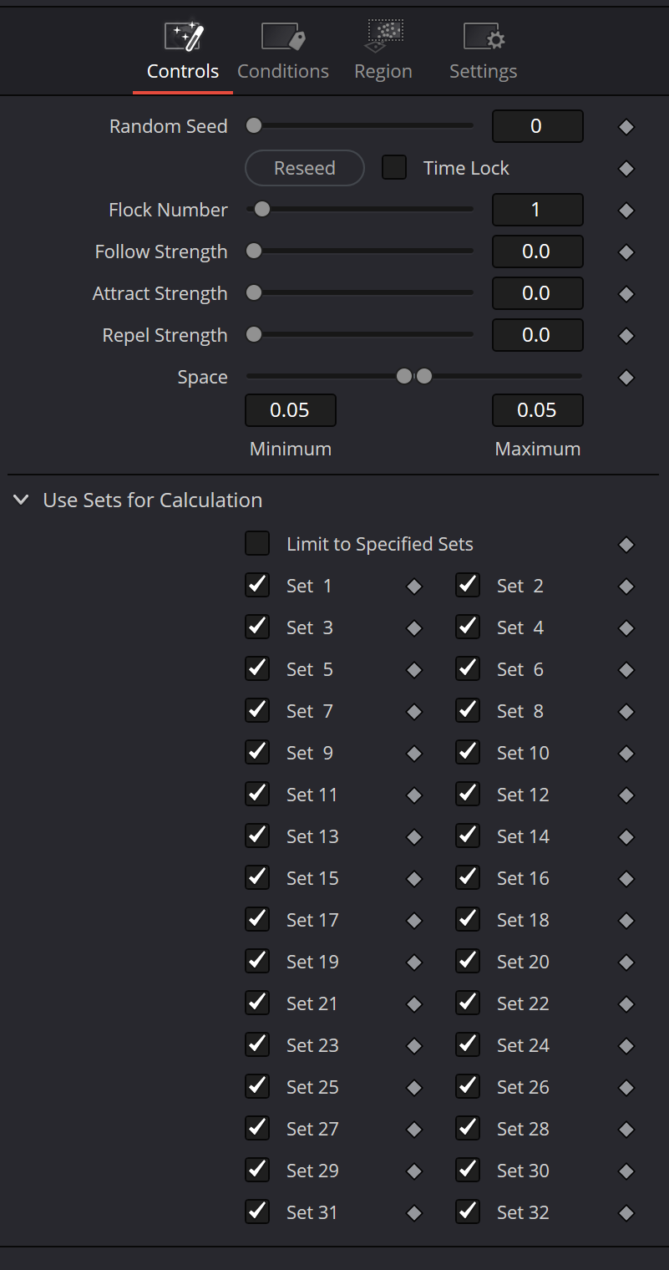The image size is (669, 1270).
Task: Click the Attract Strength value field
Action: (538, 293)
